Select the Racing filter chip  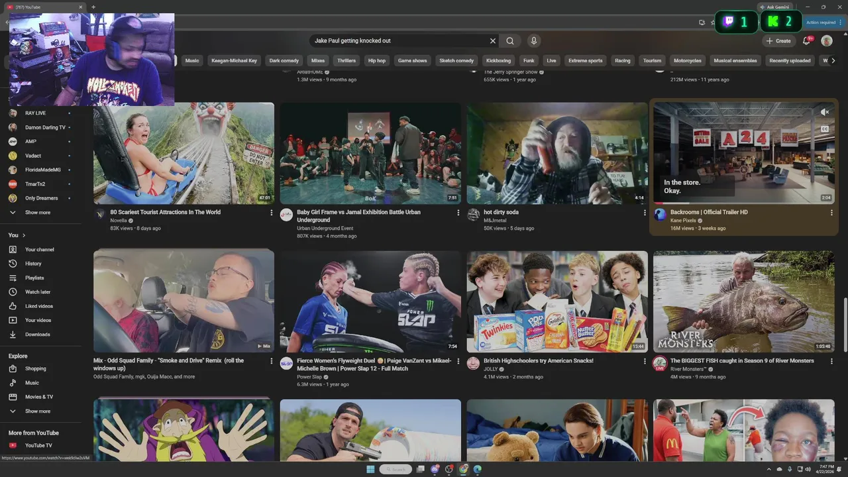click(x=623, y=60)
